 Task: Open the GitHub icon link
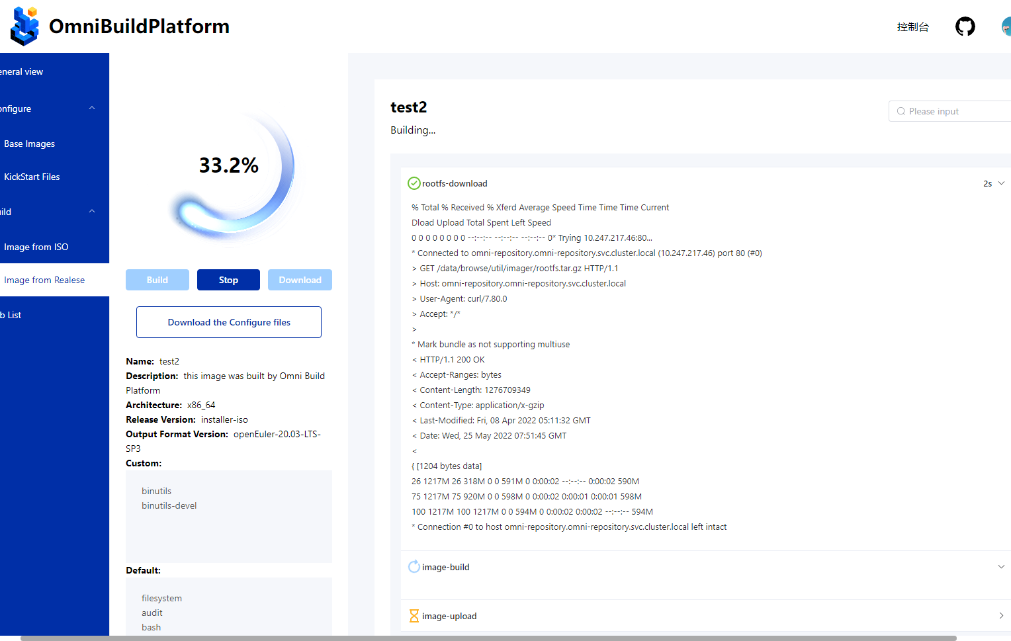tap(965, 26)
